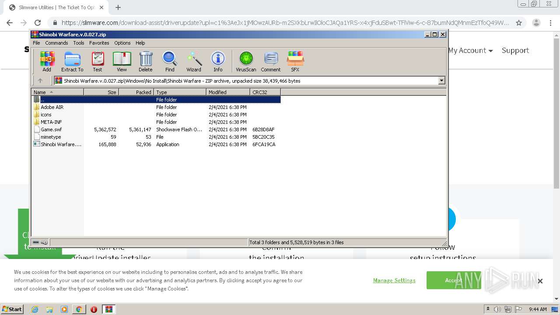Launch Internet Explorer from the taskbar
The image size is (560, 315).
(x=35, y=309)
